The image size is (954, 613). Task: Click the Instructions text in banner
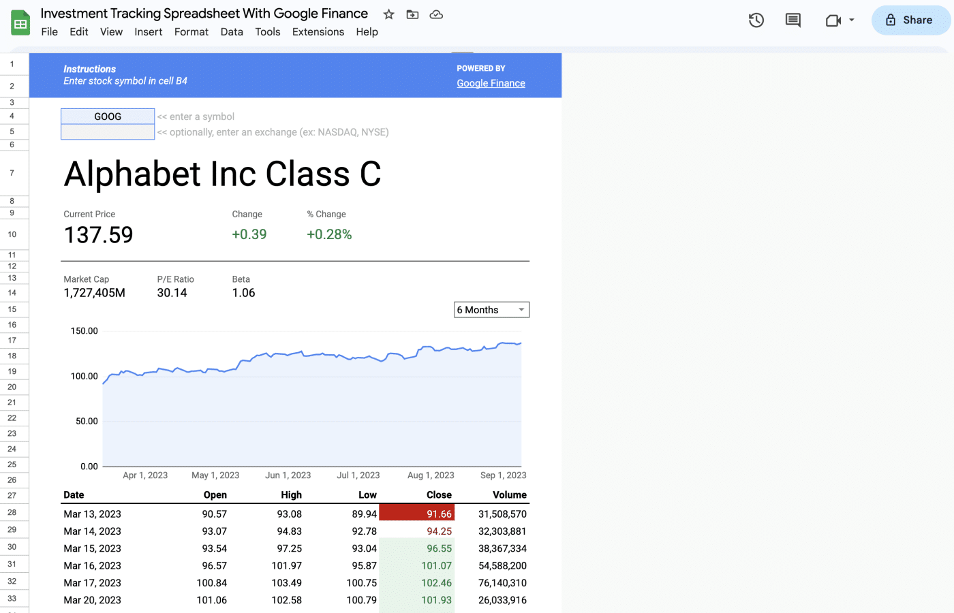89,69
